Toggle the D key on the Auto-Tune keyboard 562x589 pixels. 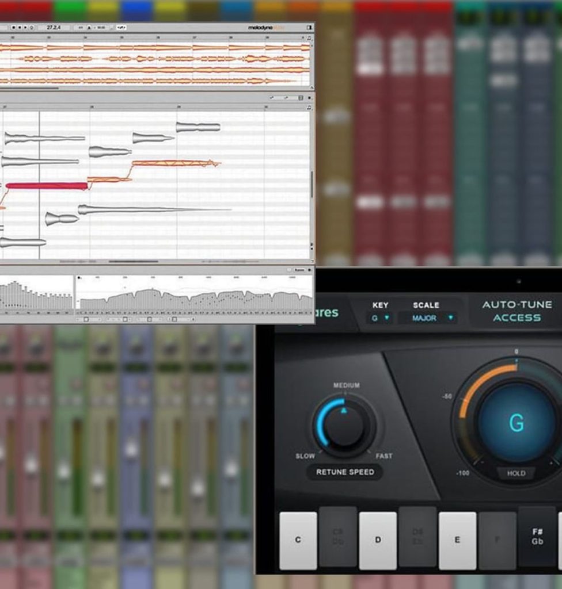click(378, 540)
